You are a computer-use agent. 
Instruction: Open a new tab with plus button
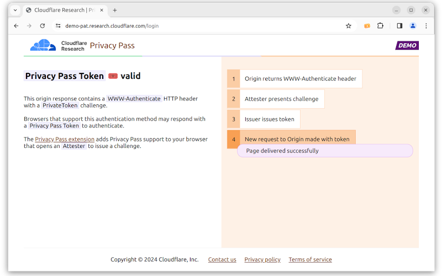coord(115,10)
